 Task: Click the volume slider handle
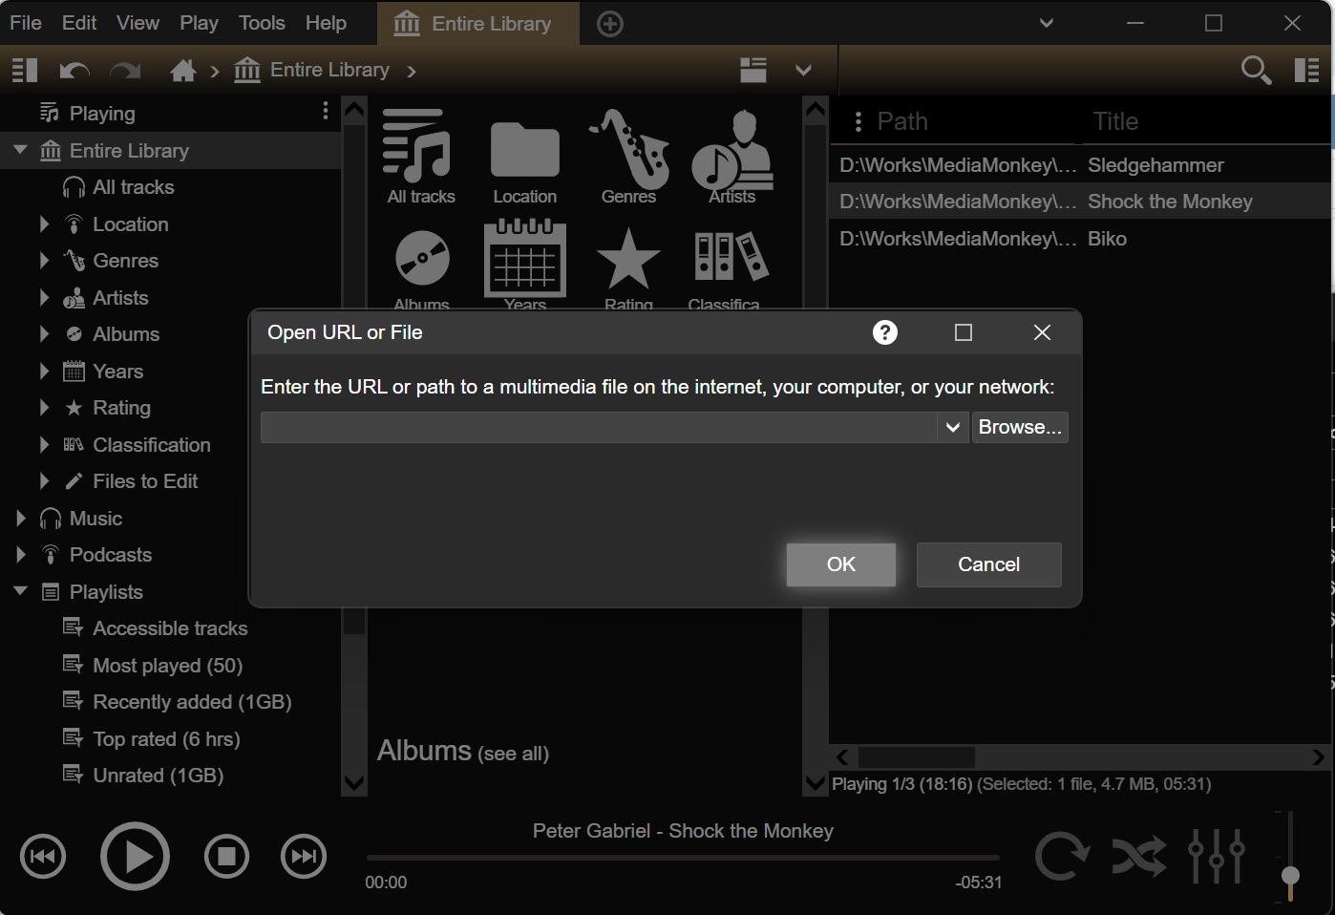point(1290,876)
